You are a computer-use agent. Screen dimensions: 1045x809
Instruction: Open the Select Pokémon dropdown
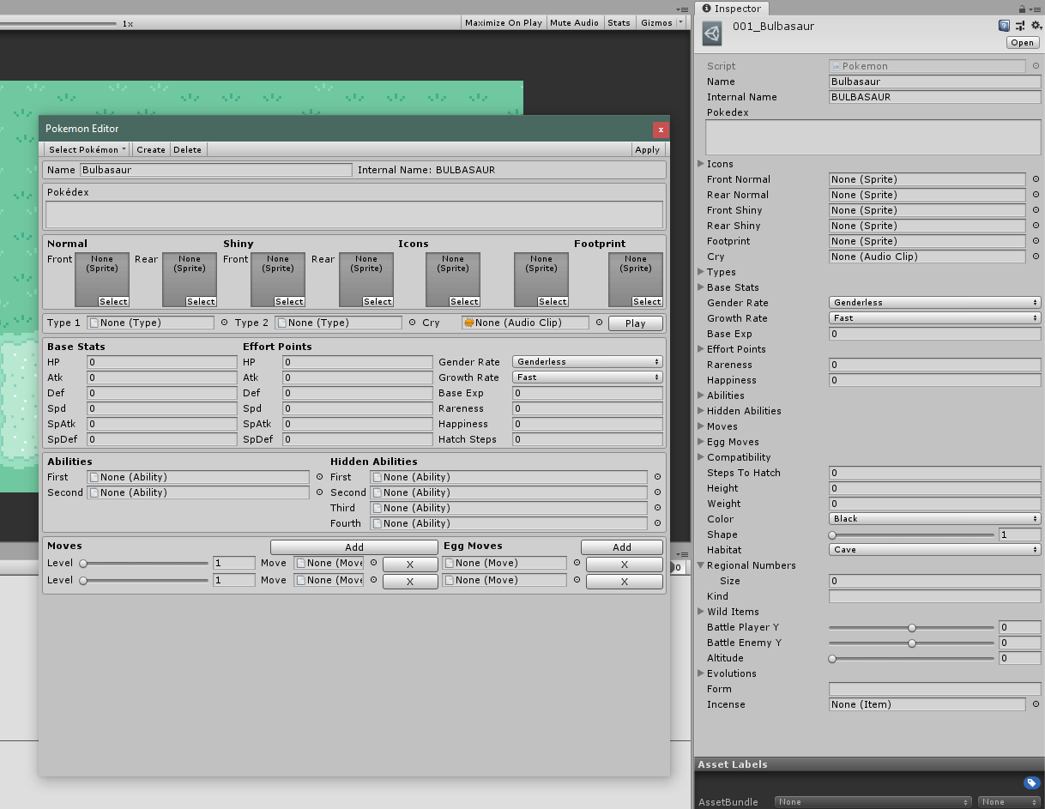(88, 149)
